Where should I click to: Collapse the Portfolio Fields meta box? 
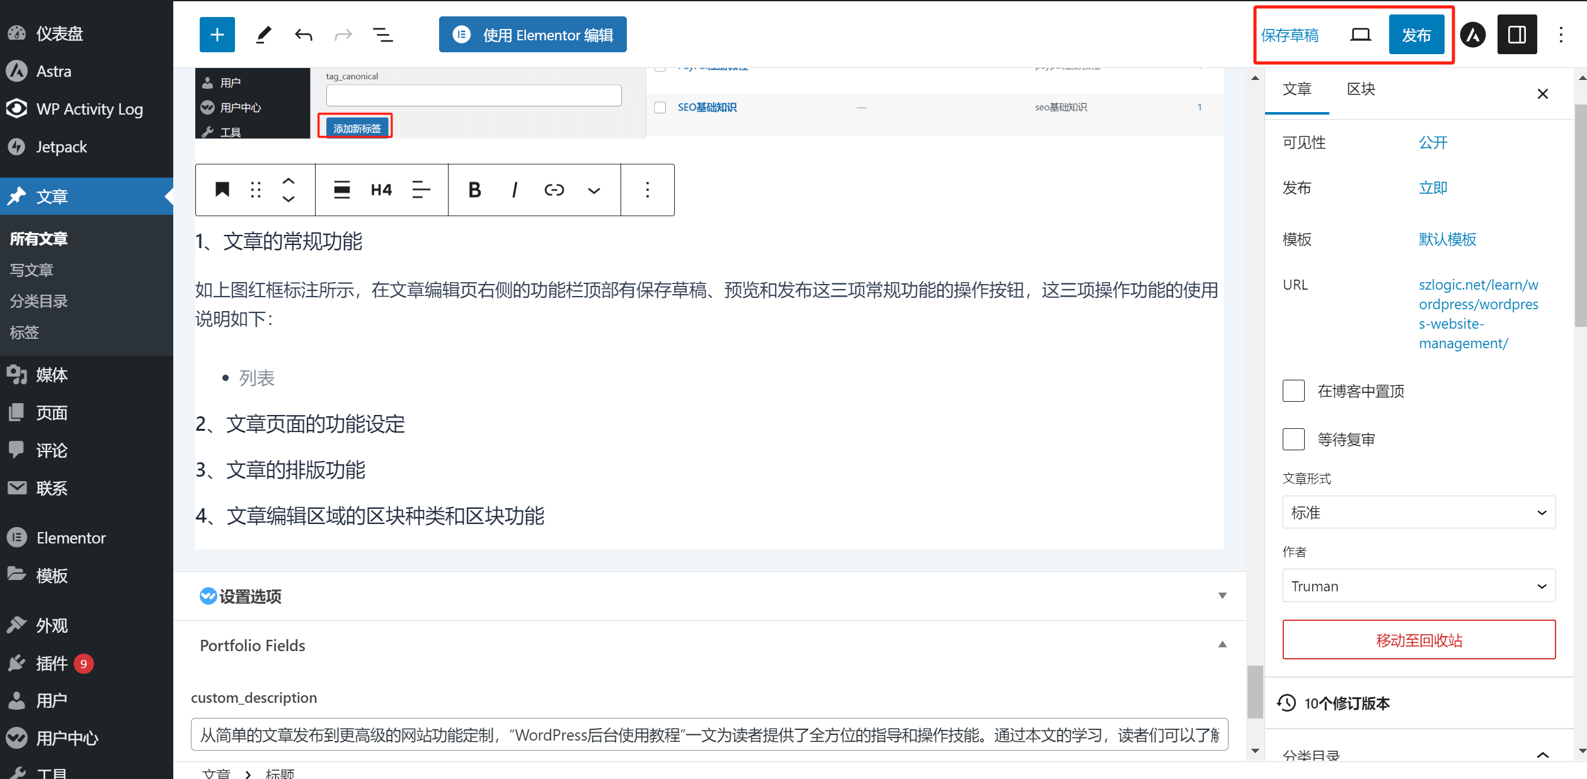click(x=1222, y=644)
